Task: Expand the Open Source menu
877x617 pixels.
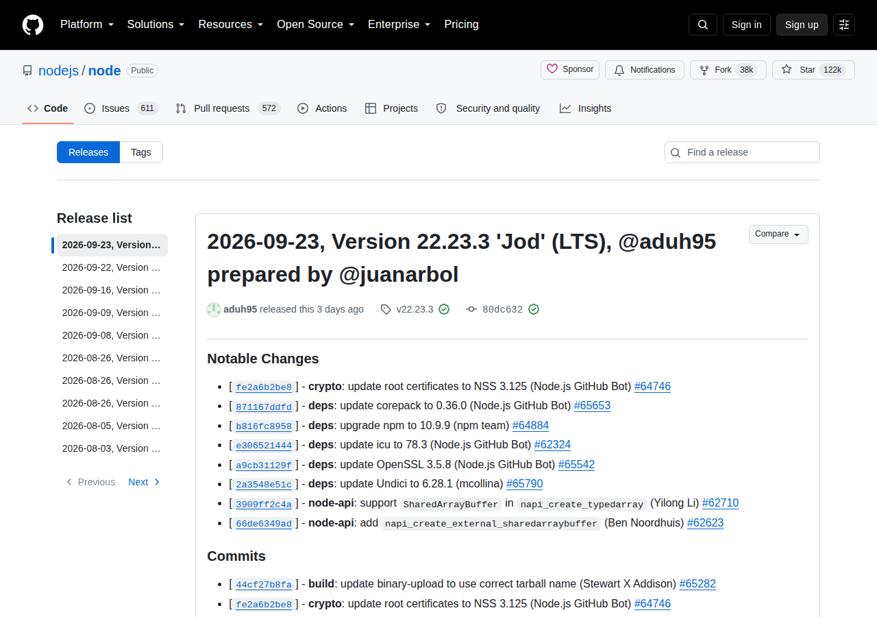Action: point(316,25)
